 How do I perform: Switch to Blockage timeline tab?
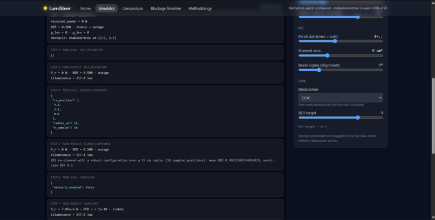pyautogui.click(x=166, y=8)
